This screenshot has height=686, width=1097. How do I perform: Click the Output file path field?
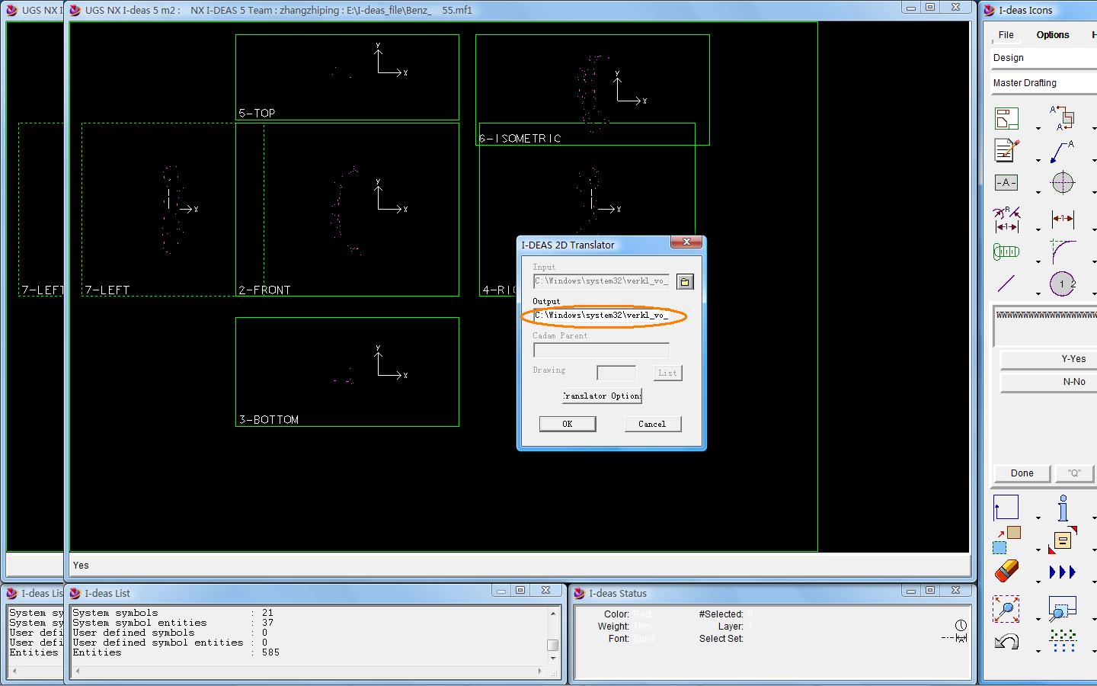pos(602,316)
